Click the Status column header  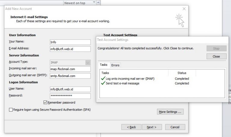[x=182, y=73]
